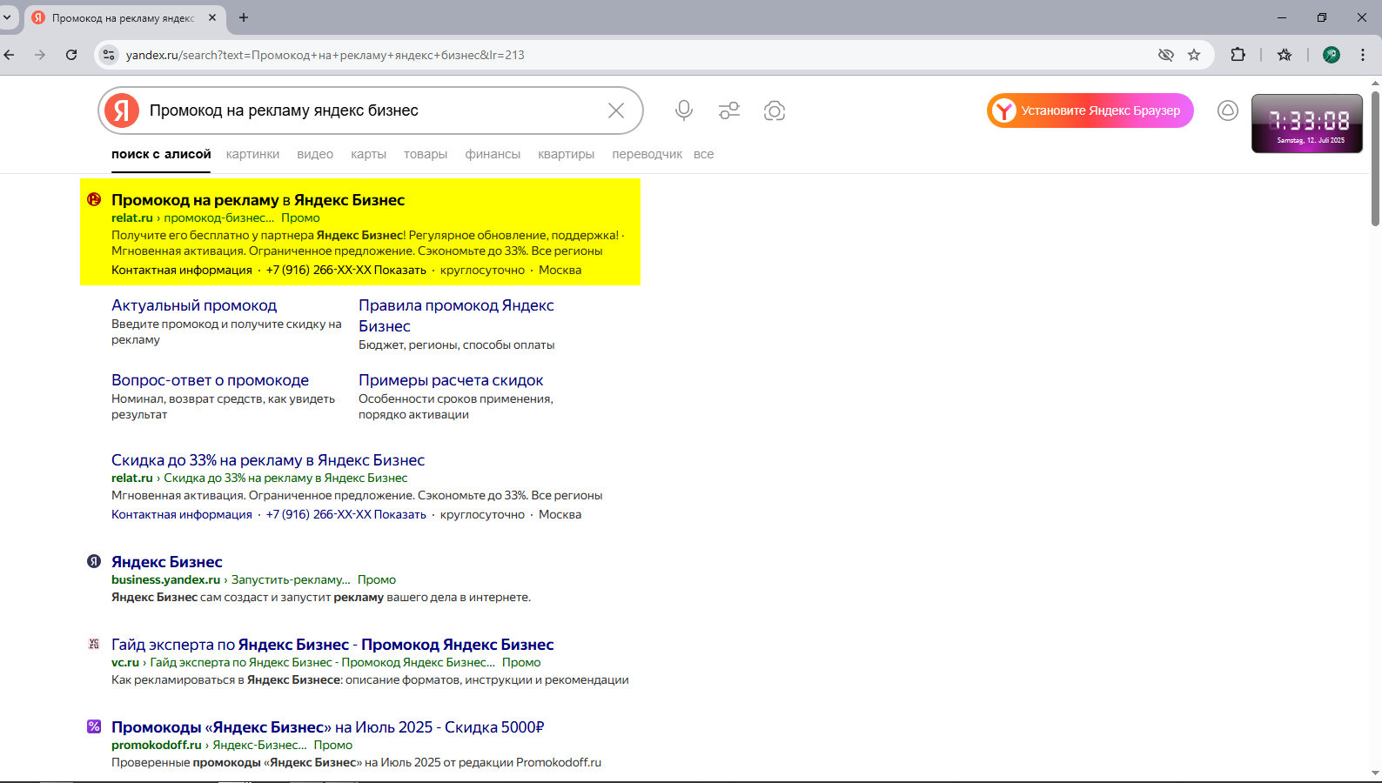Screen dimensions: 1382x783
Task: Click the browser address bar URL
Action: (x=325, y=55)
